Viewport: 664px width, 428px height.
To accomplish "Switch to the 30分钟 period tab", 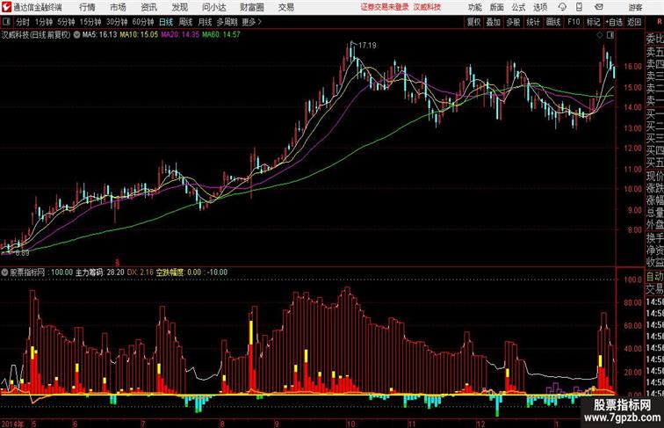I will [117, 22].
